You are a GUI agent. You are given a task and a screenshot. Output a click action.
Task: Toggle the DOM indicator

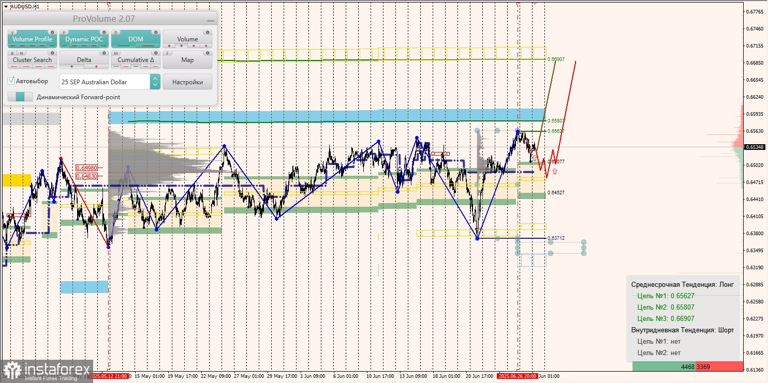(x=136, y=39)
